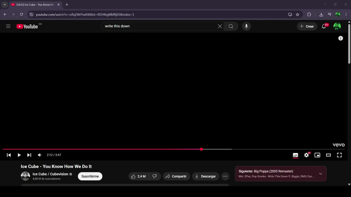Run search with the magnifier button

pos(231,26)
